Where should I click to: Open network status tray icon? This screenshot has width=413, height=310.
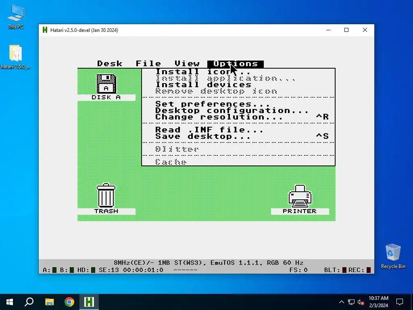tap(351, 302)
